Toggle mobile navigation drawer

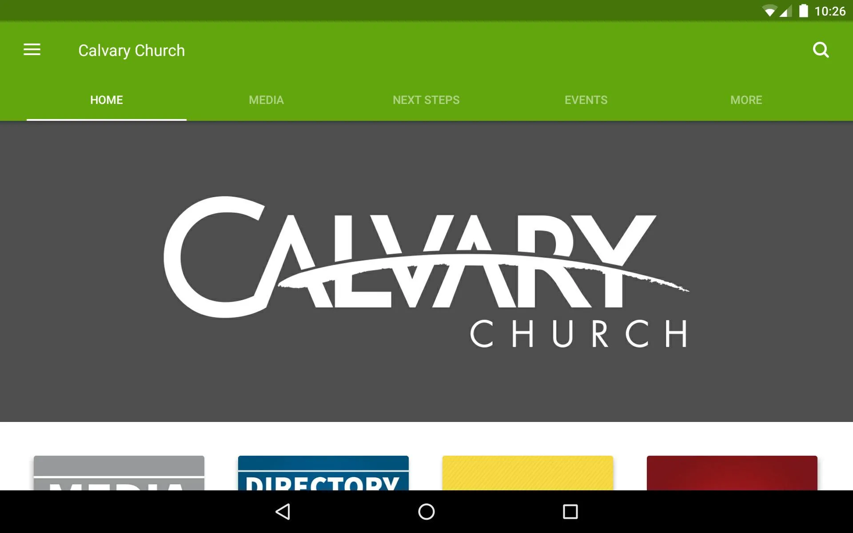[x=31, y=50]
